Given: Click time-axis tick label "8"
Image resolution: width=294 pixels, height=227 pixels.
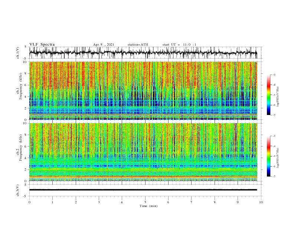Looking at the screenshot, I should pos(215,202).
